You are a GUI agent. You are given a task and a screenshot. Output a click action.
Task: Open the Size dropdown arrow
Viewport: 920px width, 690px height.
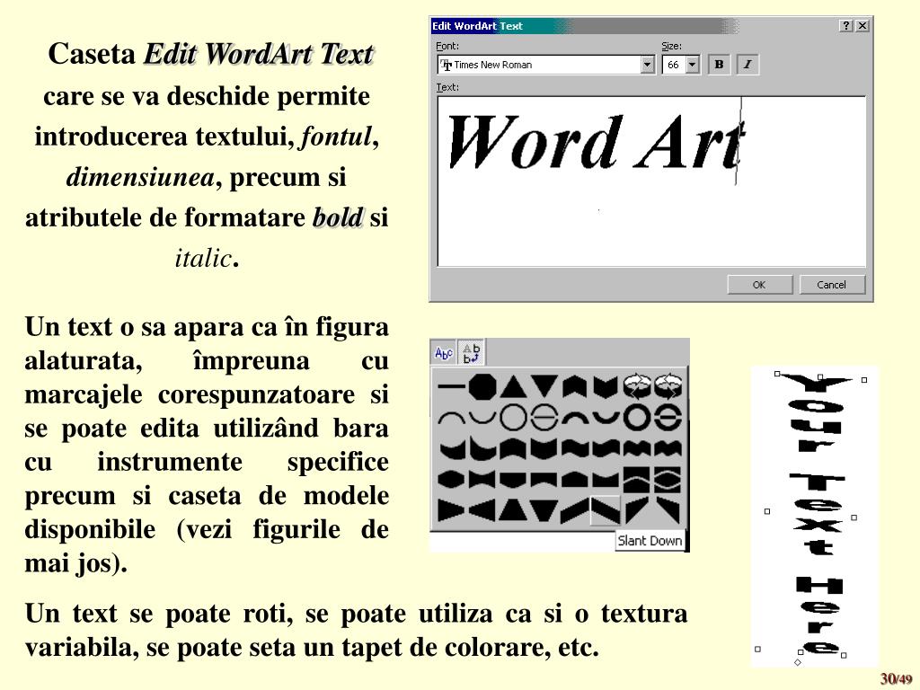[x=693, y=65]
